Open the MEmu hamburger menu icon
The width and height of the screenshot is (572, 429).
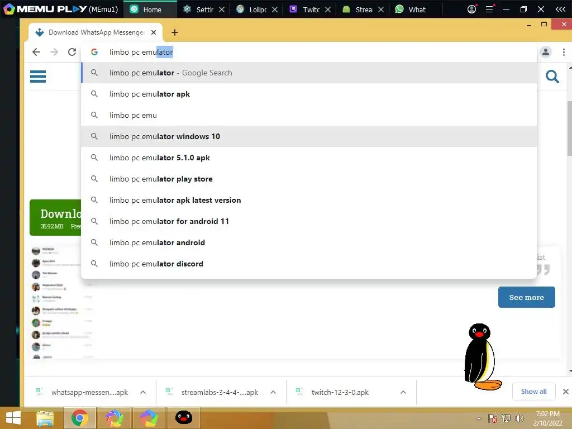click(x=489, y=9)
